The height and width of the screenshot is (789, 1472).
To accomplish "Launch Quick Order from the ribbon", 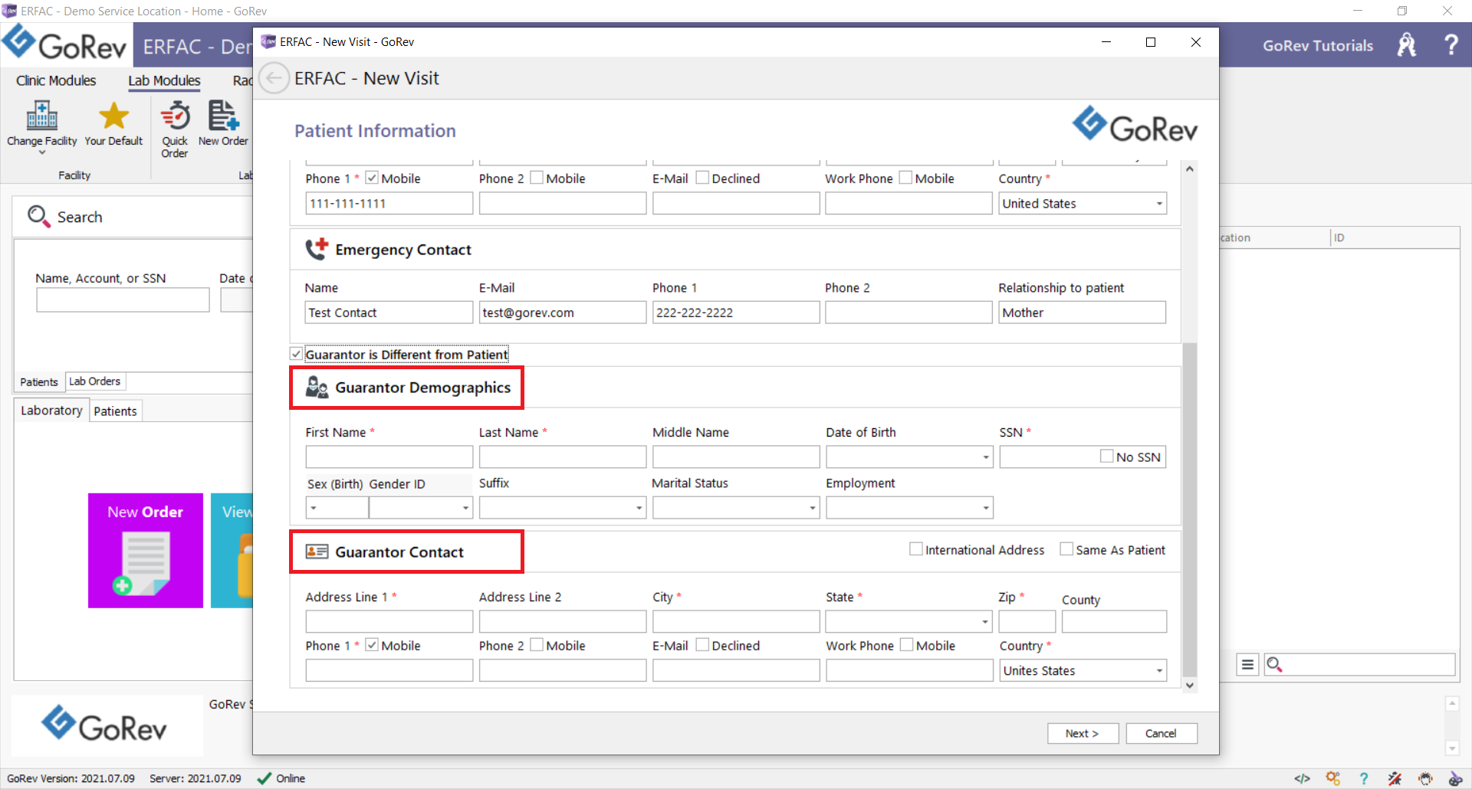I will pyautogui.click(x=175, y=129).
